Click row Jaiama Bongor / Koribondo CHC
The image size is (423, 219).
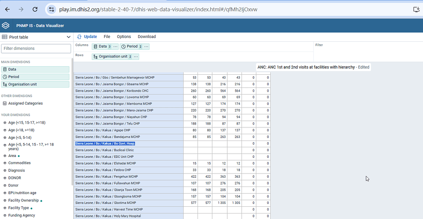coord(129,91)
